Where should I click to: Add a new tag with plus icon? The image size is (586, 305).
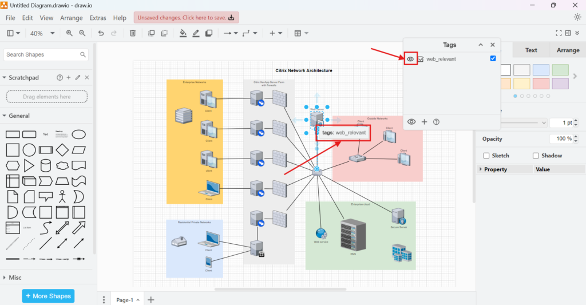(425, 122)
